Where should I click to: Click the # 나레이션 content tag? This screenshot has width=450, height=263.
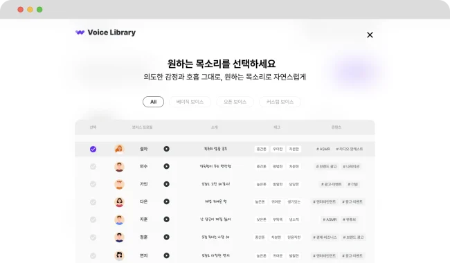click(x=351, y=167)
